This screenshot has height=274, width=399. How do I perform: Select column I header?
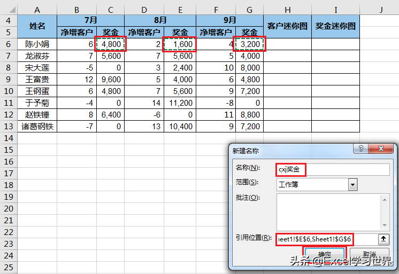(336, 10)
